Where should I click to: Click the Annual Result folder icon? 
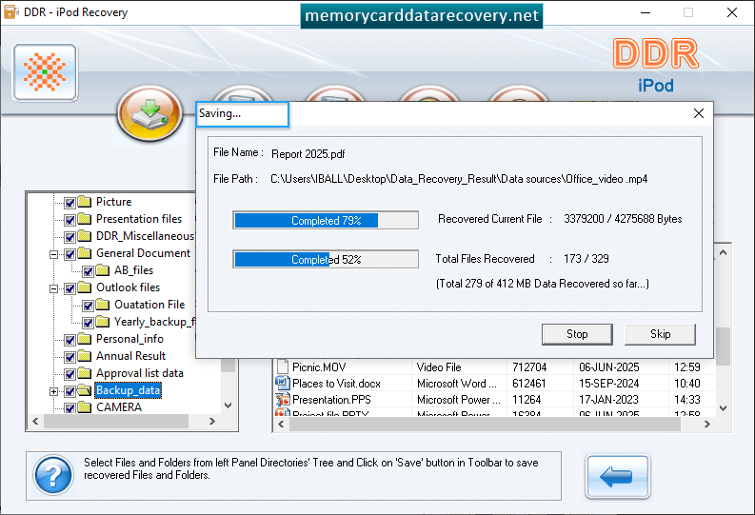point(85,356)
